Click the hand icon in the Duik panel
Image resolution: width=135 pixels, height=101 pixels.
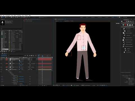point(130,25)
